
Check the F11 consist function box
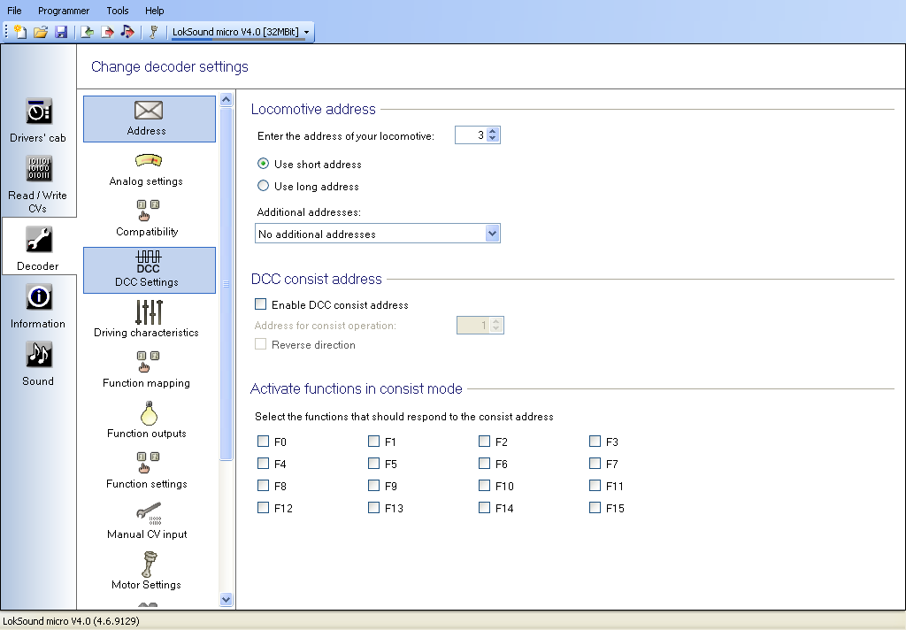[595, 486]
